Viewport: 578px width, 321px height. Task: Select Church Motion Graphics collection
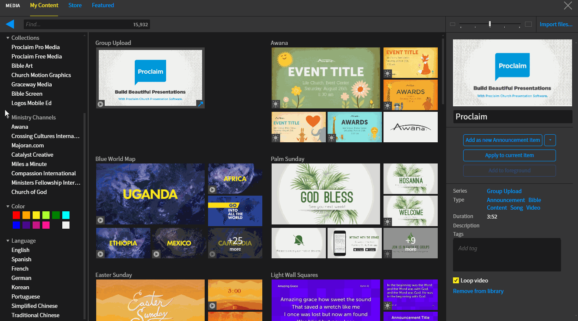(x=41, y=75)
